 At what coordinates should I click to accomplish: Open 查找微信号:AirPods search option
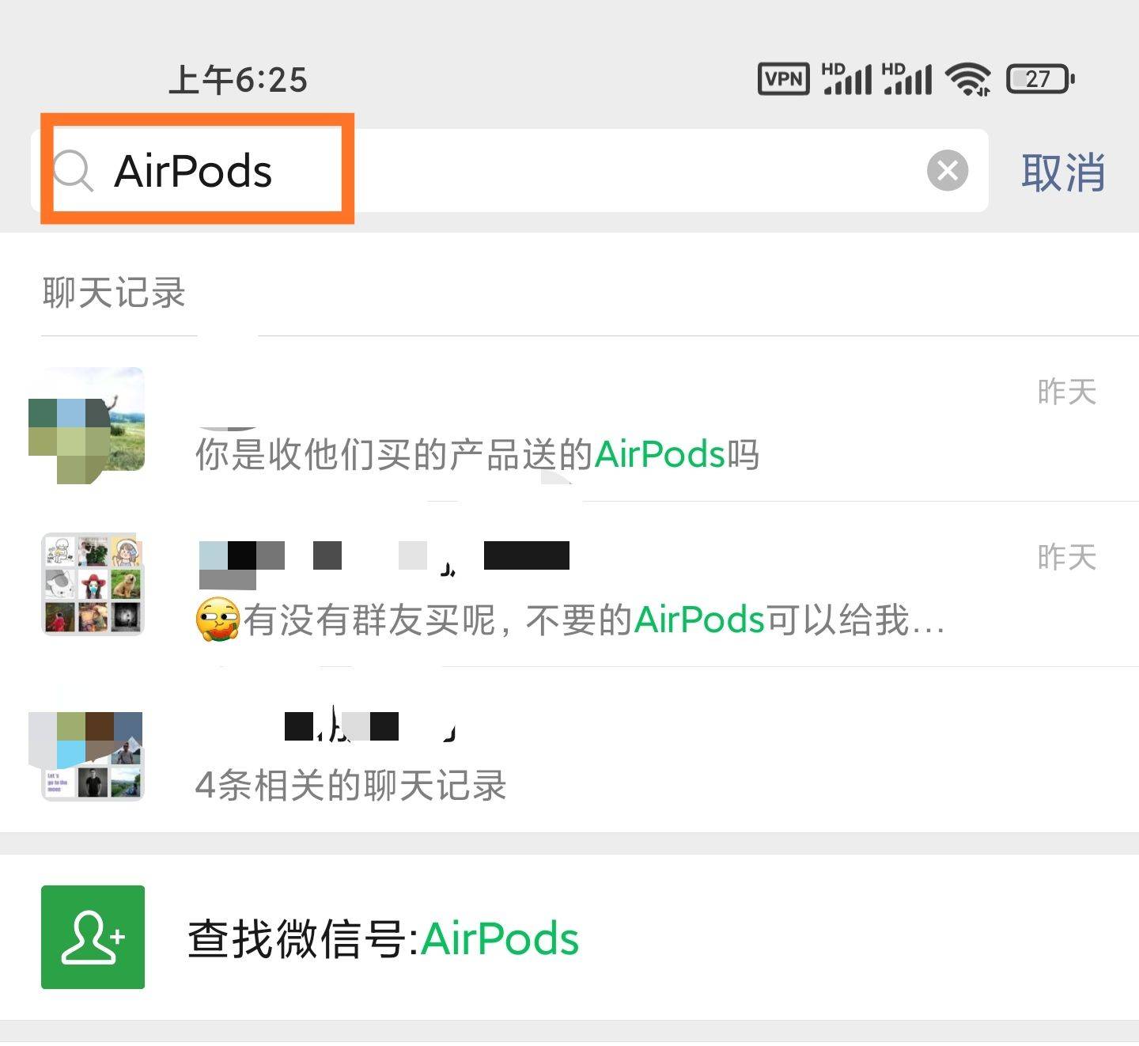pyautogui.click(x=384, y=938)
